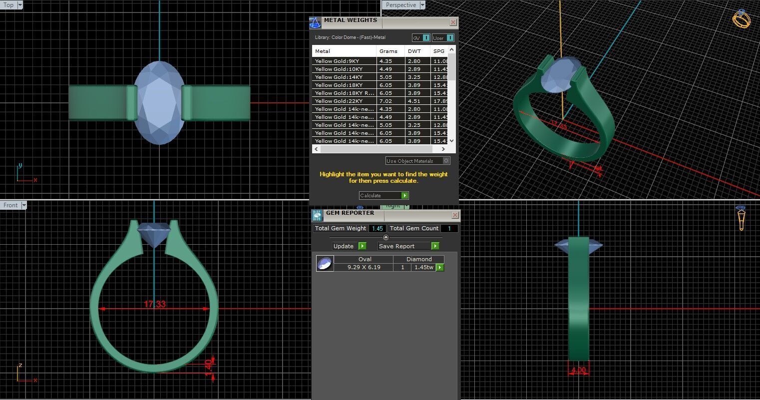Click the 1.45tw weight cell
Image resolution: width=760 pixels, height=400 pixels.
(x=423, y=267)
